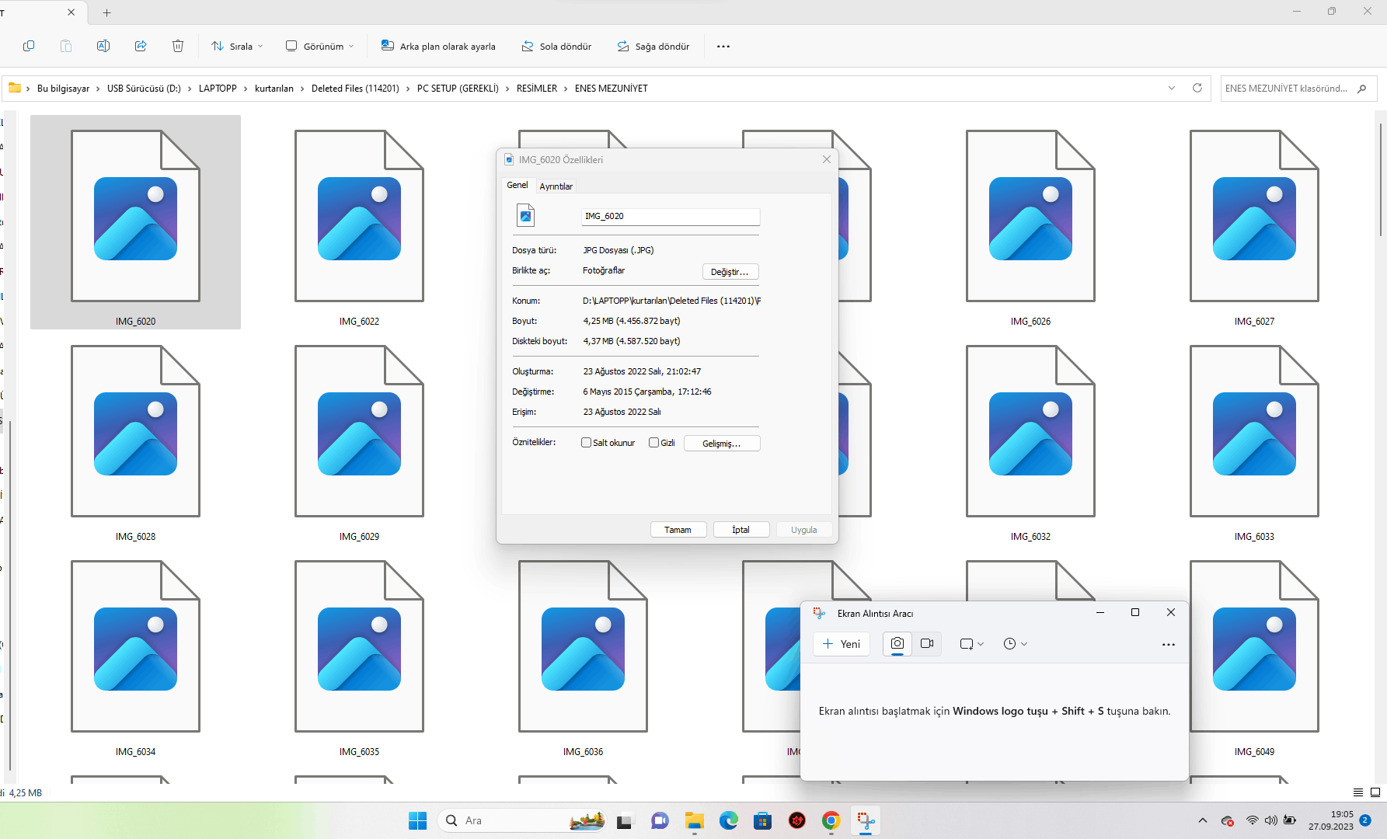Click the Copy icon in Explorer toolbar
Image resolution: width=1387 pixels, height=839 pixels.
(x=29, y=46)
